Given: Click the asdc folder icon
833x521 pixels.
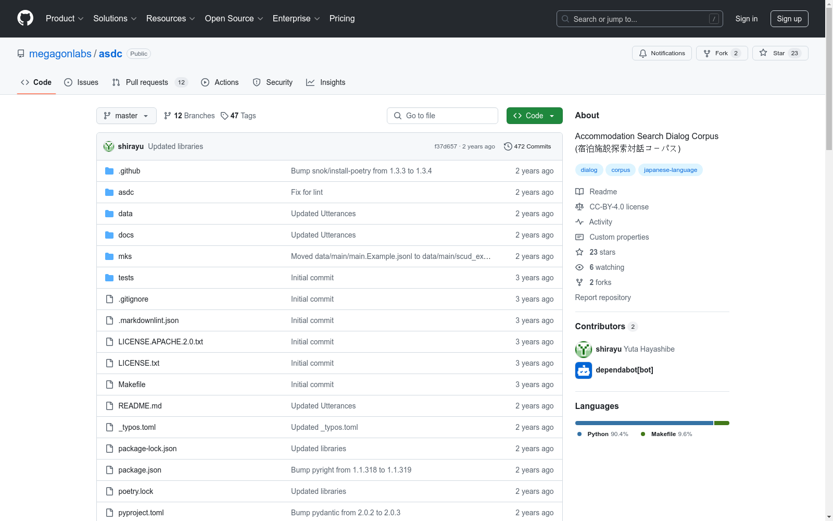Looking at the screenshot, I should click(x=109, y=192).
